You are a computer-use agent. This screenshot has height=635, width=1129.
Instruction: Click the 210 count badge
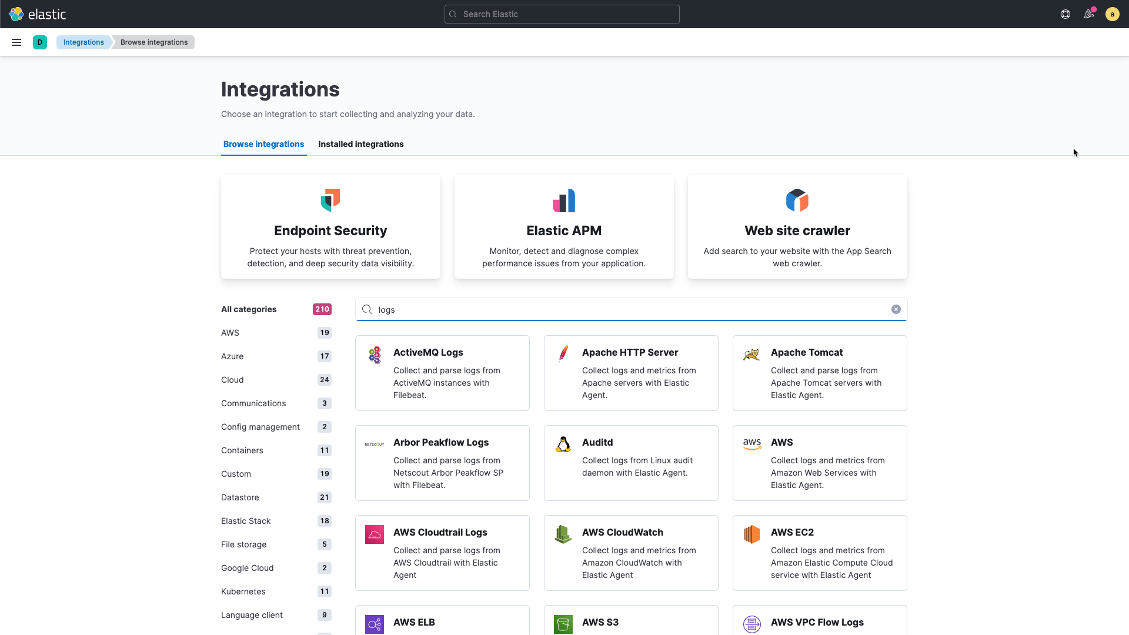coord(322,309)
